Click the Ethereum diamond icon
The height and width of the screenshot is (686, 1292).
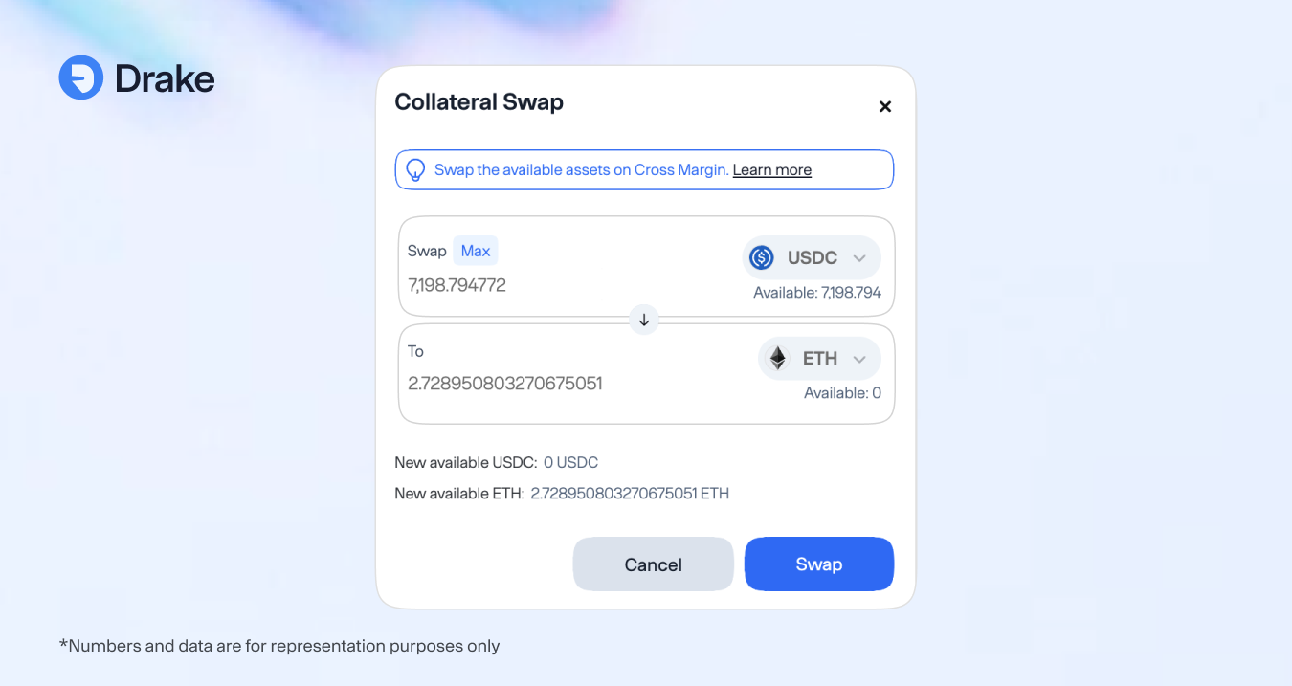point(778,358)
